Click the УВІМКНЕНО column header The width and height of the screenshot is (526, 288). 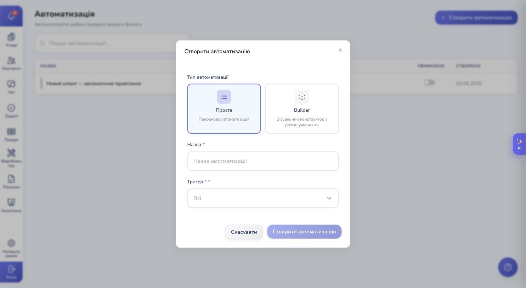[x=431, y=66]
